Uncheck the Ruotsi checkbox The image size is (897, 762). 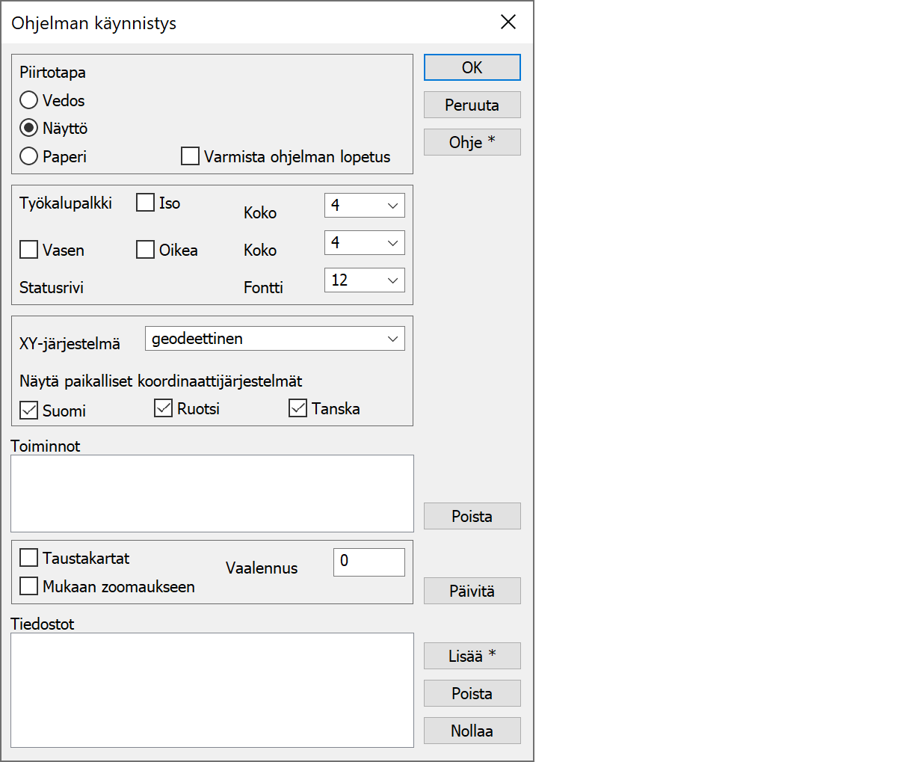[164, 408]
